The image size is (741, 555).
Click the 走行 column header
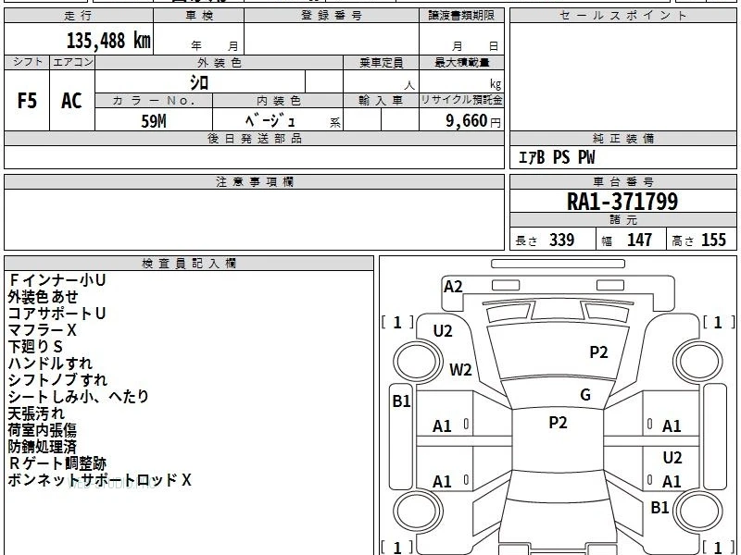coord(79,16)
